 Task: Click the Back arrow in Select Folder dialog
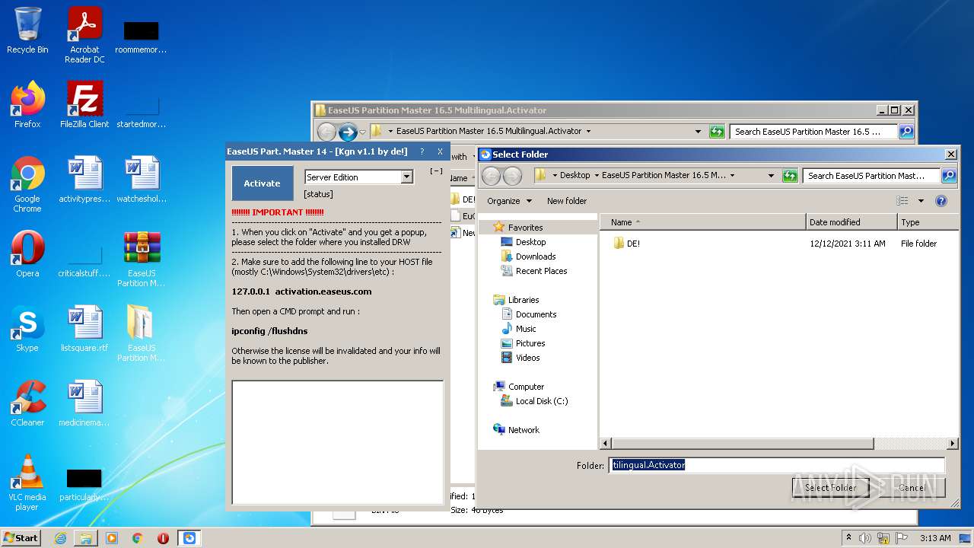pos(492,176)
